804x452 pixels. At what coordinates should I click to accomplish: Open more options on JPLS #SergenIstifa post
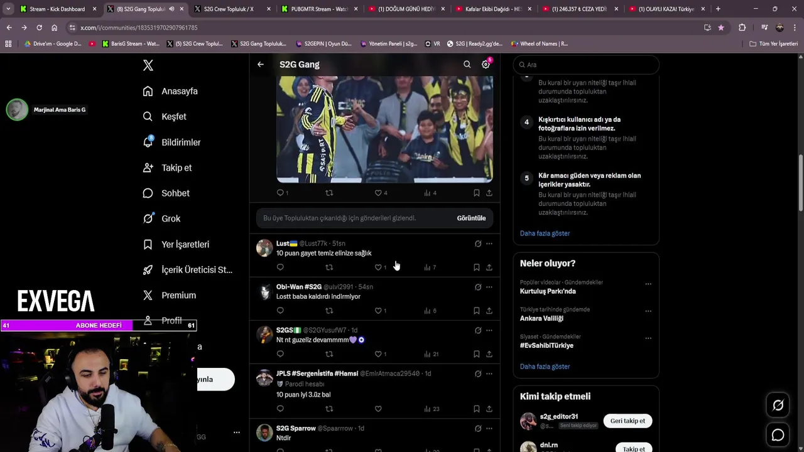(489, 374)
